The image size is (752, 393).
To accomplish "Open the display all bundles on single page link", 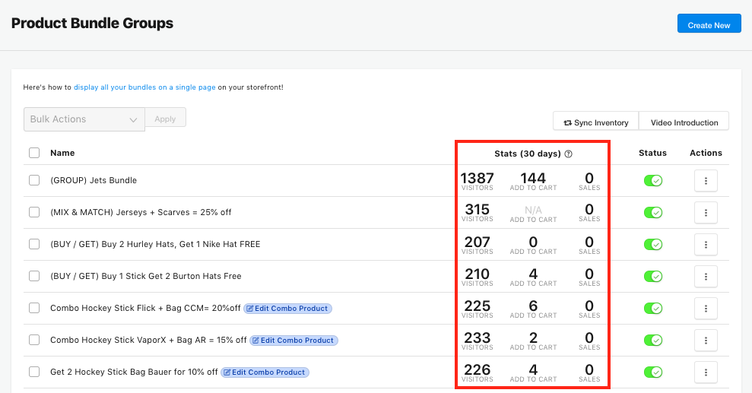I will [144, 87].
